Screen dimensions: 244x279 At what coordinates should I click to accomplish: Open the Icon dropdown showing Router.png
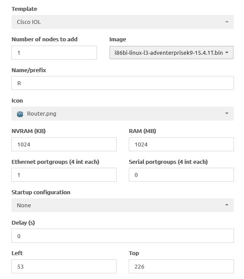tap(123, 114)
